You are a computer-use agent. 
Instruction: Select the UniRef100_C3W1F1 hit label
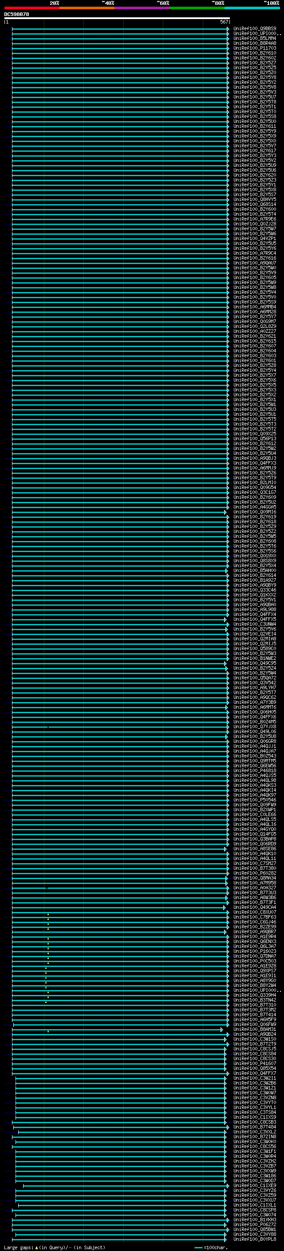point(255,1152)
